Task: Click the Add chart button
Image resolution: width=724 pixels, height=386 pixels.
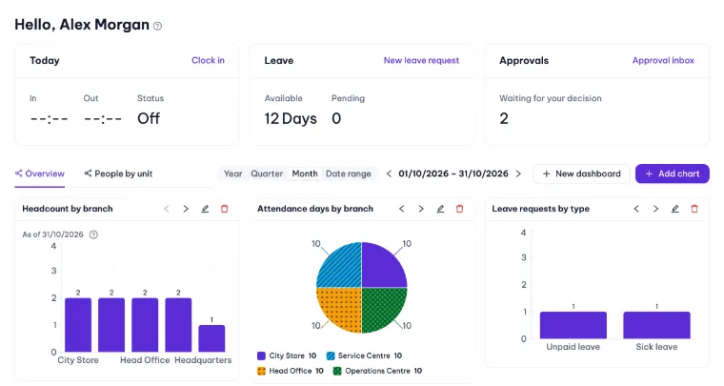Action: (672, 173)
